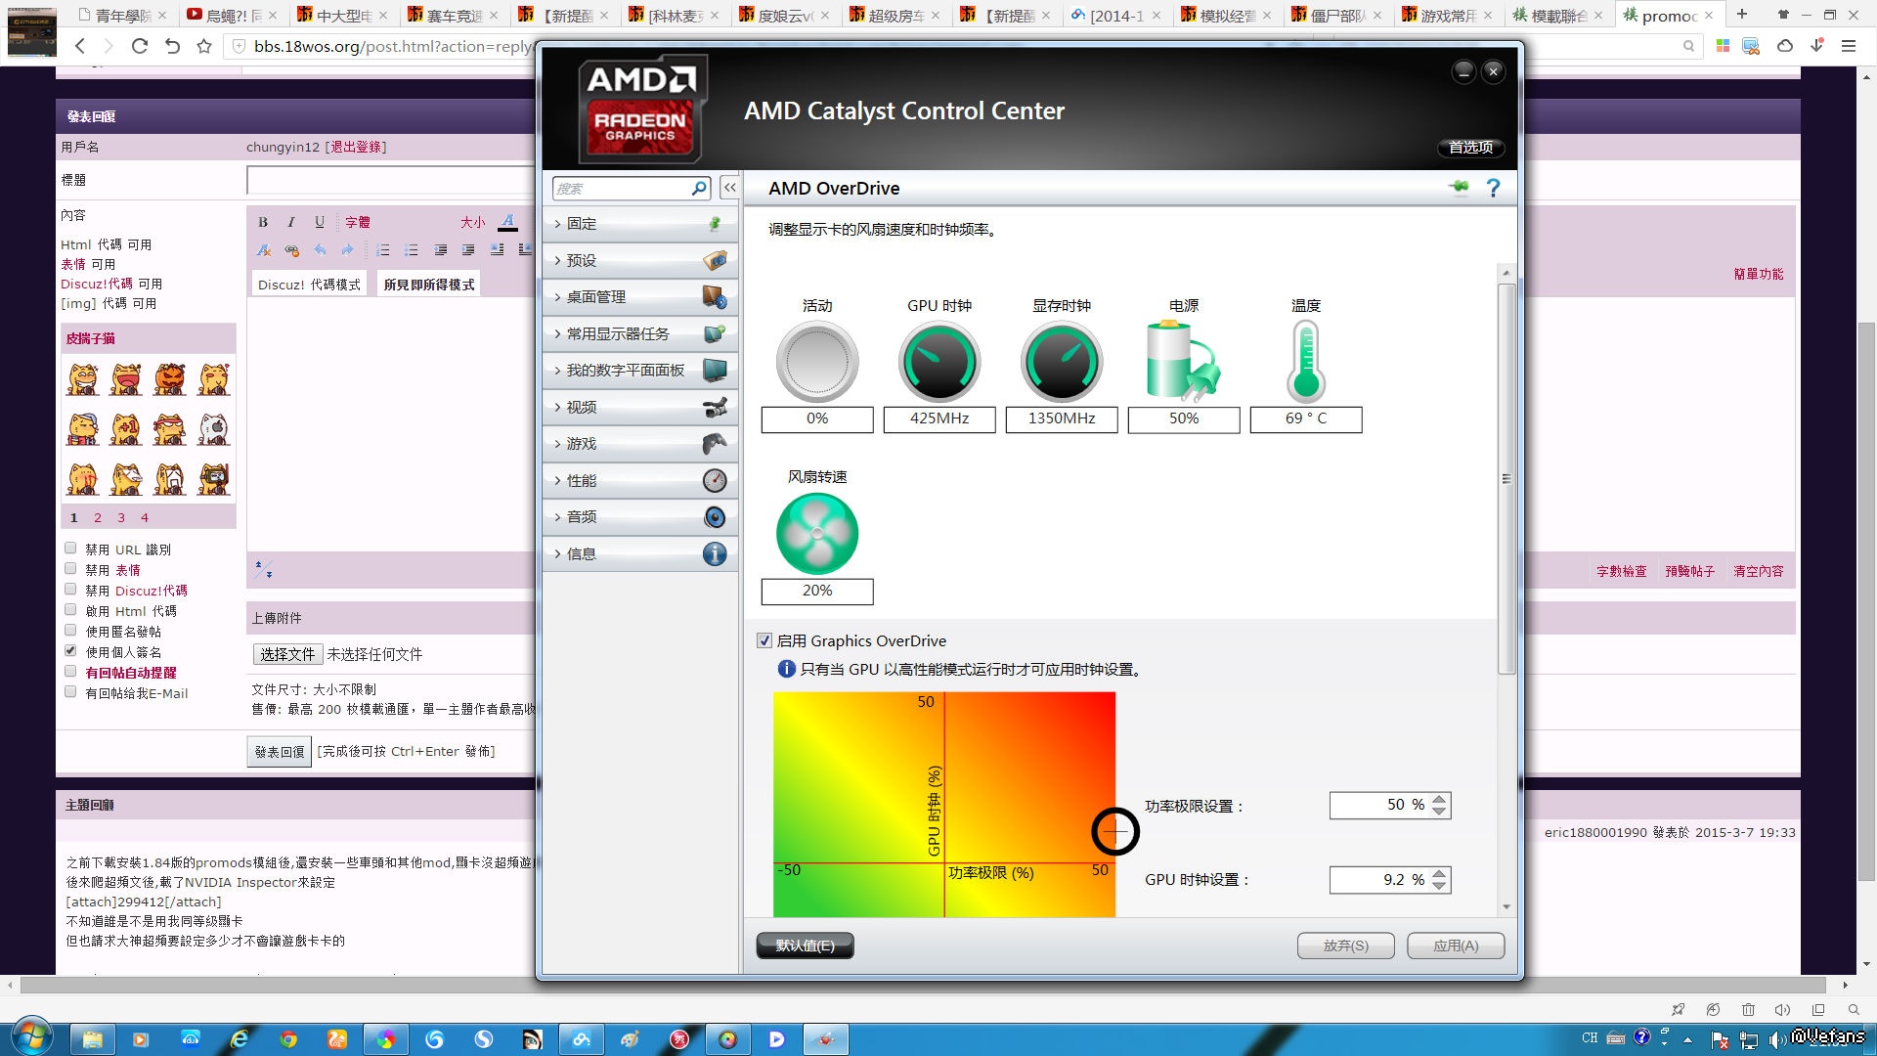Screen dimensions: 1877x1056
Task: Increase power limit setting (功率极限设置) with up arrow
Action: (1439, 799)
